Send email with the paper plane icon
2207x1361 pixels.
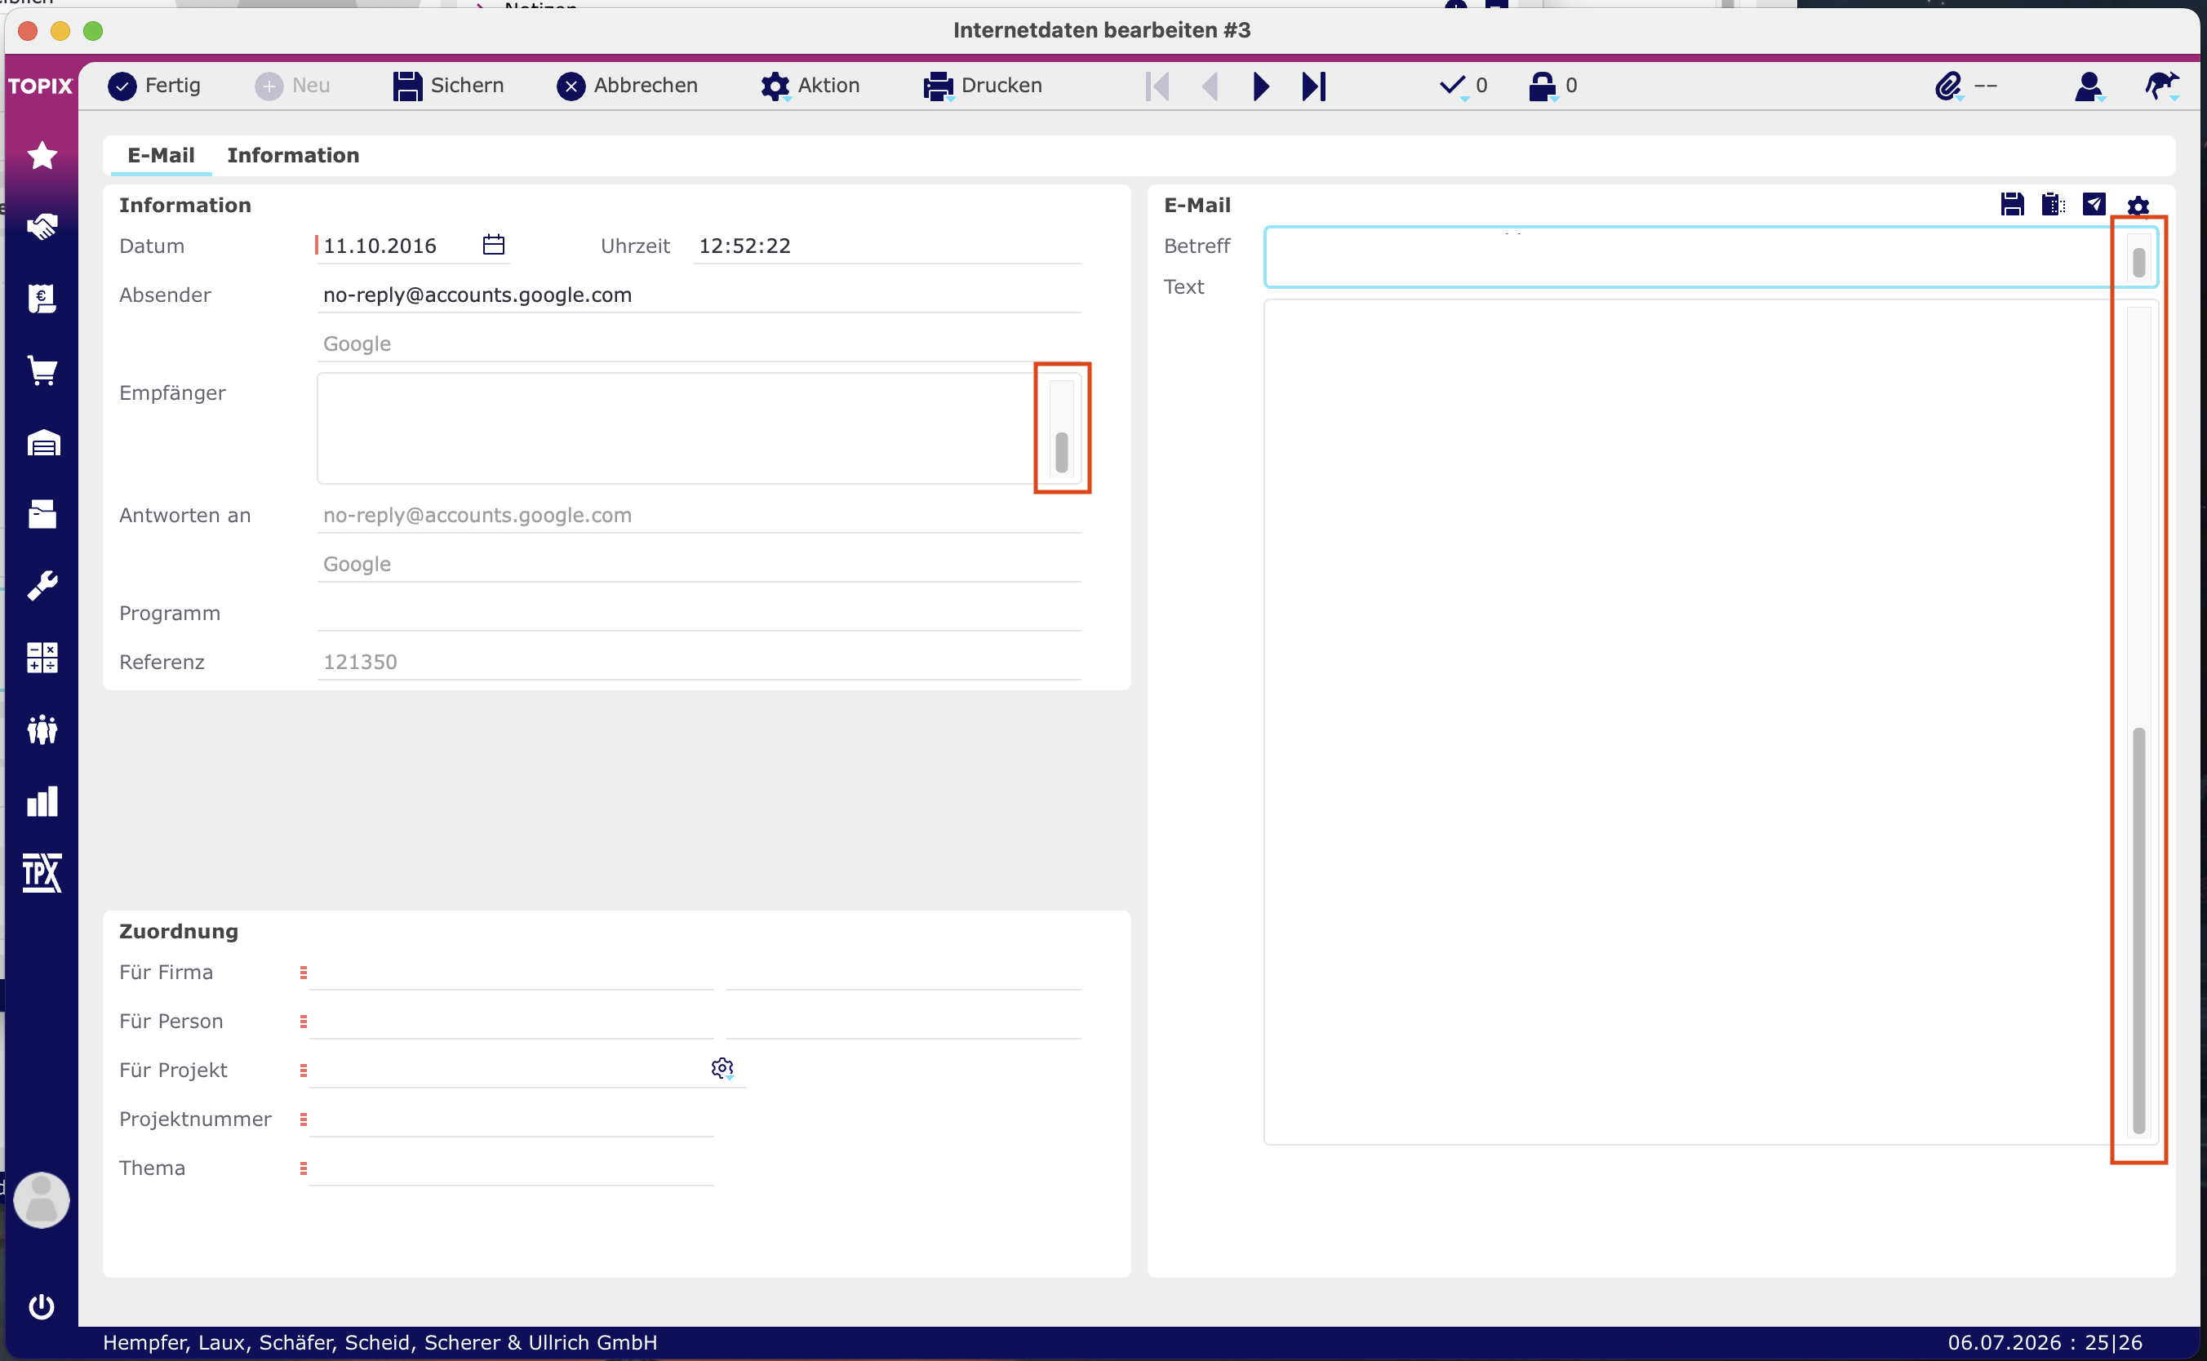click(2094, 204)
